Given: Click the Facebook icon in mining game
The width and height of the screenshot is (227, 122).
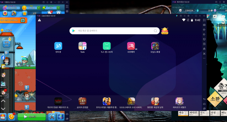Looking at the screenshot, I should (3, 58).
